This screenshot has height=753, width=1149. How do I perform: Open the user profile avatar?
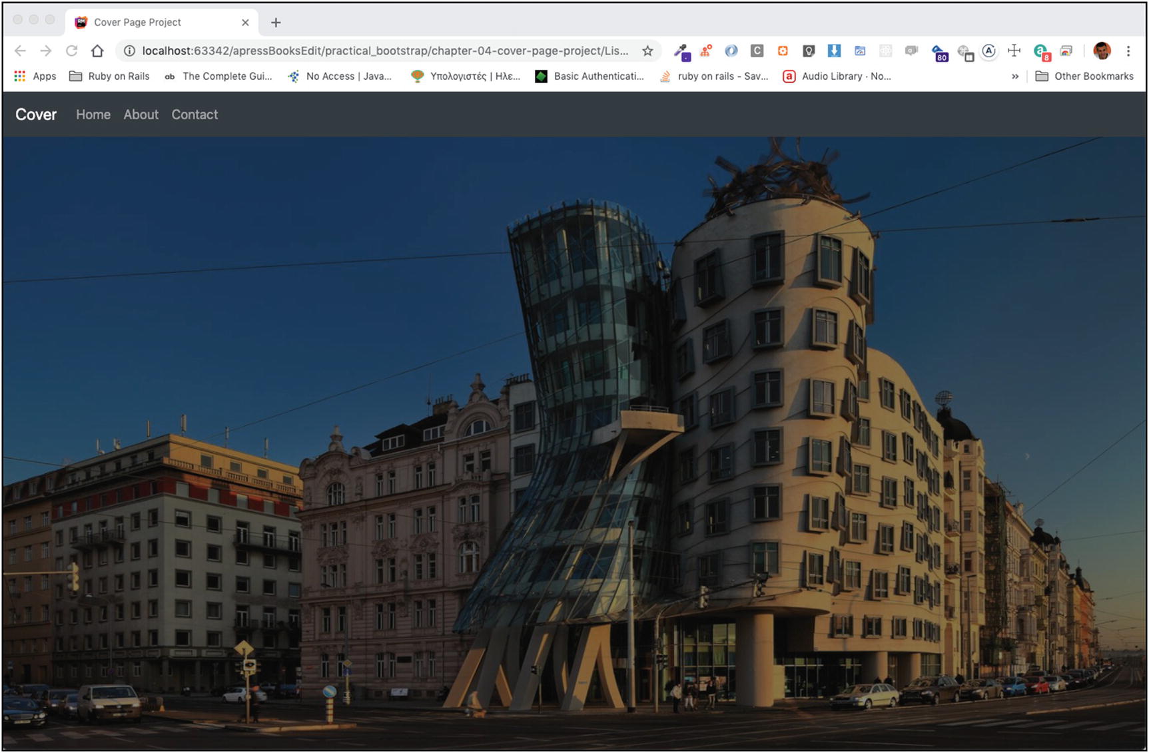(1102, 51)
